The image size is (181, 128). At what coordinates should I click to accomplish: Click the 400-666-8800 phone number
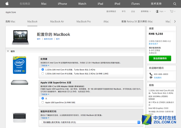coord(161,74)
